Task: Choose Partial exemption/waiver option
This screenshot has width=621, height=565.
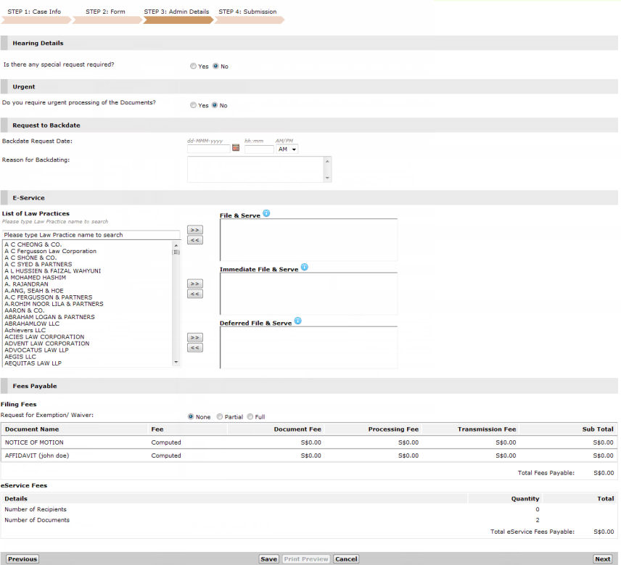Action: [219, 417]
